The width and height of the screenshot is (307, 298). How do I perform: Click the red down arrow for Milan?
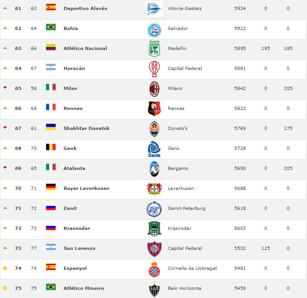click(x=5, y=88)
